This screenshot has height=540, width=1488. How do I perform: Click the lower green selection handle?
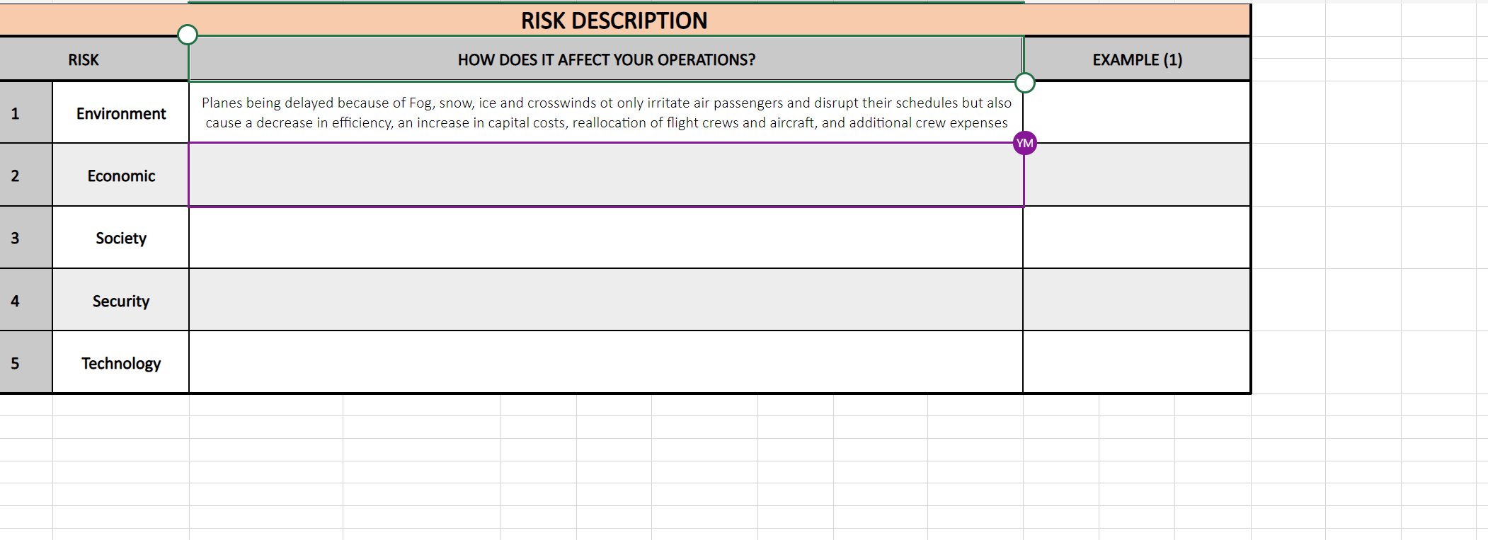pos(1024,83)
